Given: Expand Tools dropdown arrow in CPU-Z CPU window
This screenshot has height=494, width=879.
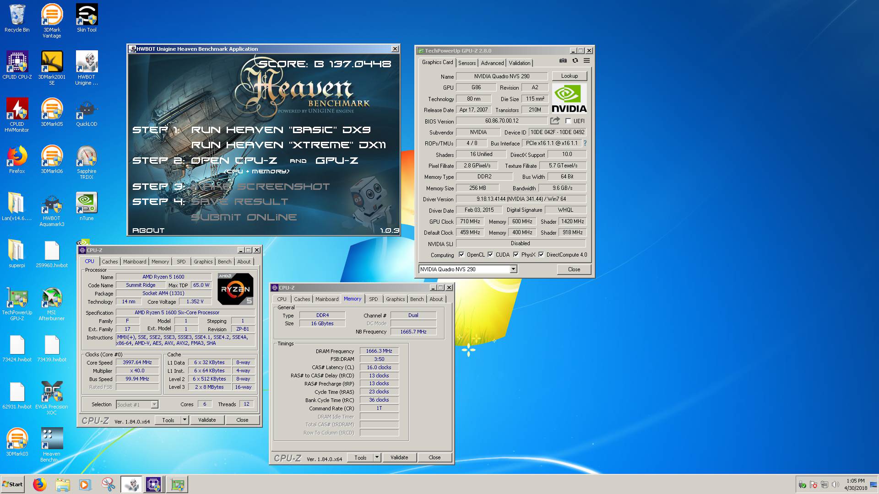Looking at the screenshot, I should point(184,420).
